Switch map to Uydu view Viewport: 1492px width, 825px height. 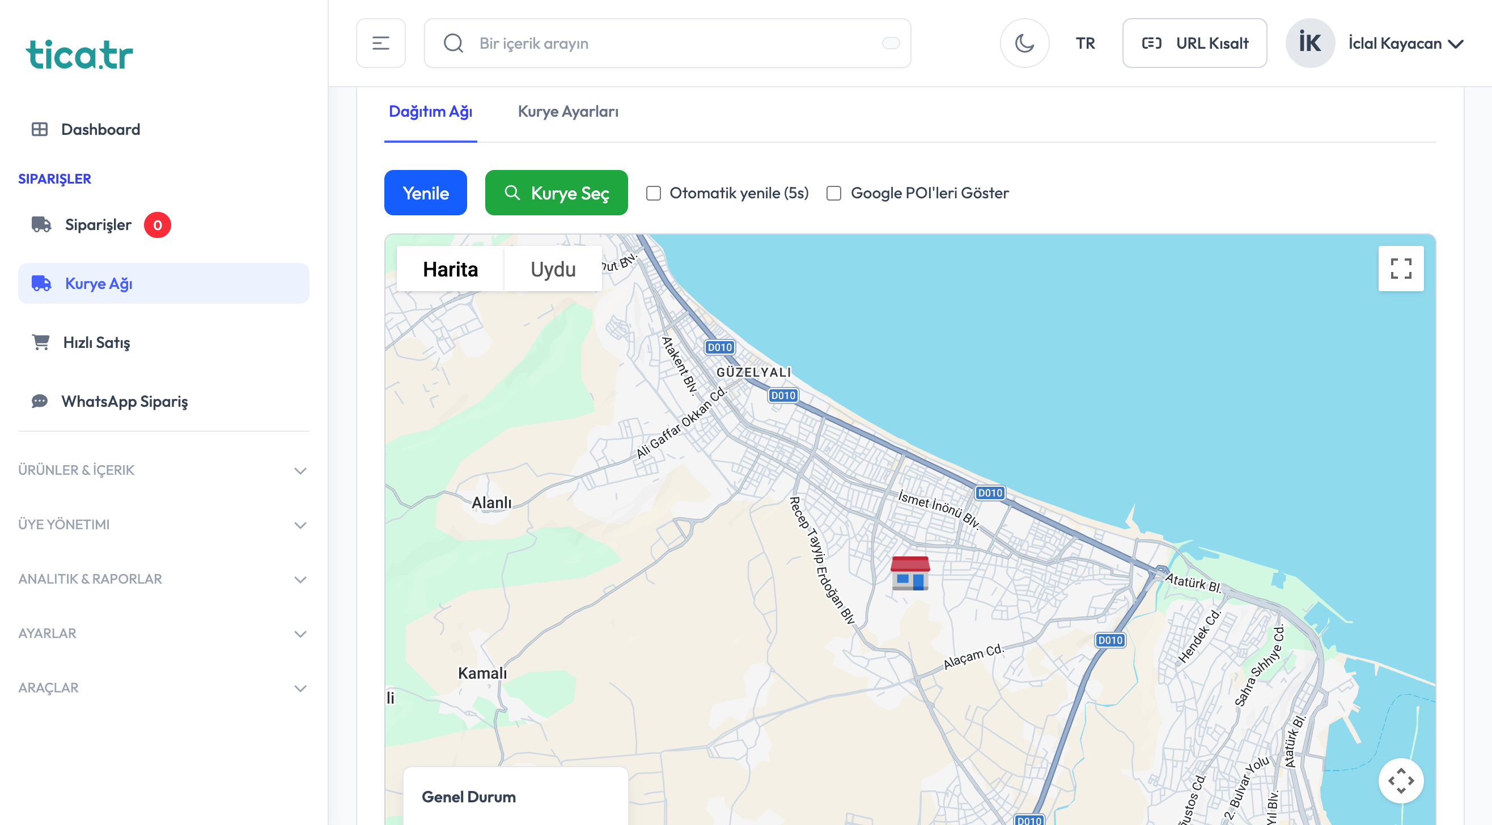(553, 269)
